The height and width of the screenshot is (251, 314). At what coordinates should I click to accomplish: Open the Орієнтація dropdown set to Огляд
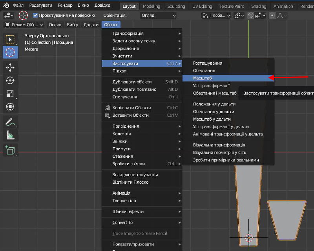pos(158,15)
